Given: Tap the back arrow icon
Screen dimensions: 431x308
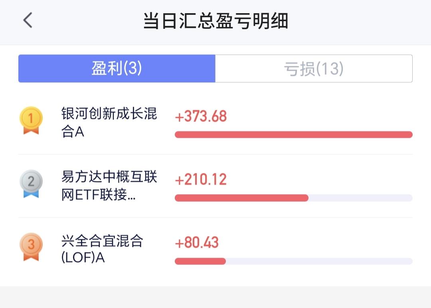Looking at the screenshot, I should tap(28, 20).
